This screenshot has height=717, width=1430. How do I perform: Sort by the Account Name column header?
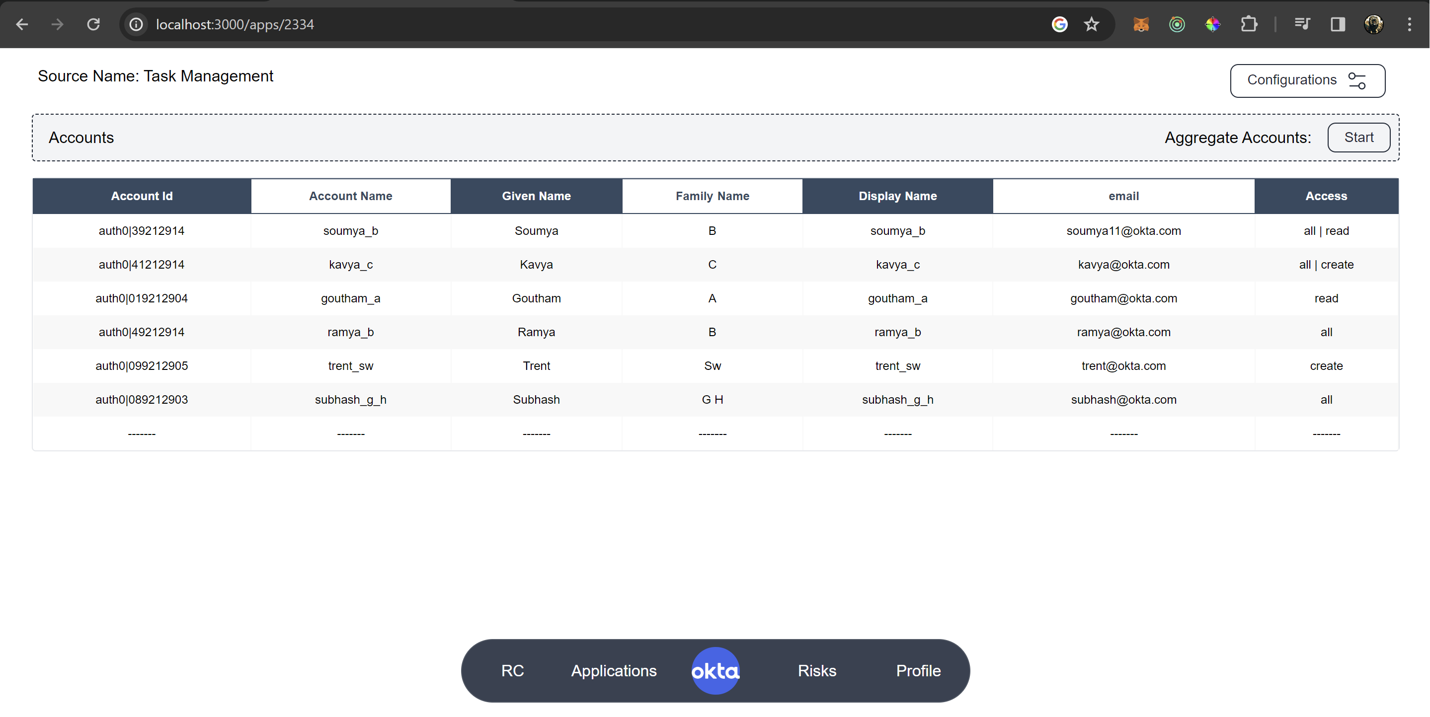350,195
